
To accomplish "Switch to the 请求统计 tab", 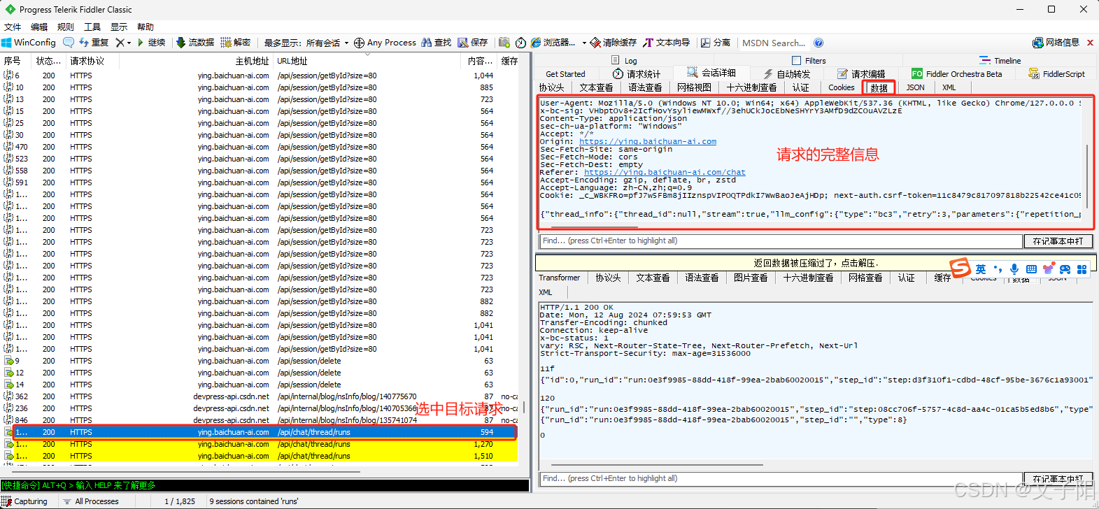I will pyautogui.click(x=637, y=74).
